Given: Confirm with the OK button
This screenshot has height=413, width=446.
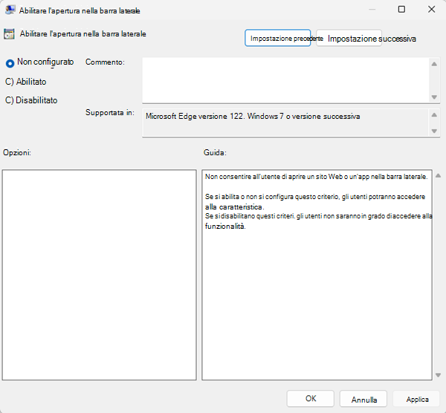Looking at the screenshot, I should click(x=310, y=398).
